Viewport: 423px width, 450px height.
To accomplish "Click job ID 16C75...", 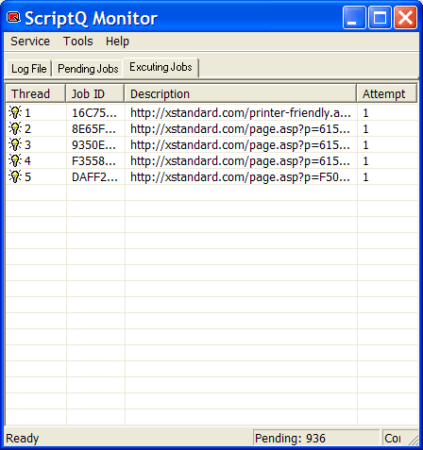I will pyautogui.click(x=94, y=113).
